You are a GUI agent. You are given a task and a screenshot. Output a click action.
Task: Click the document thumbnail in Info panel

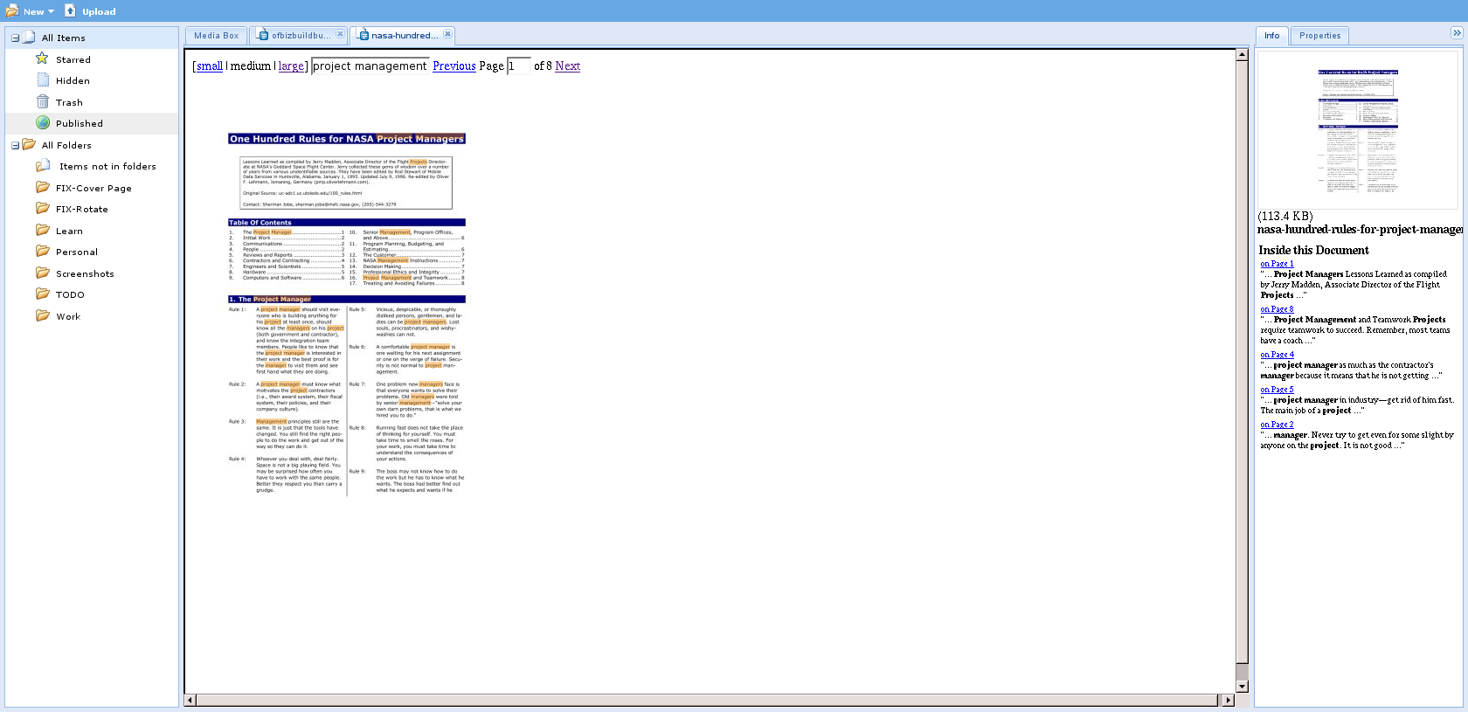1357,130
